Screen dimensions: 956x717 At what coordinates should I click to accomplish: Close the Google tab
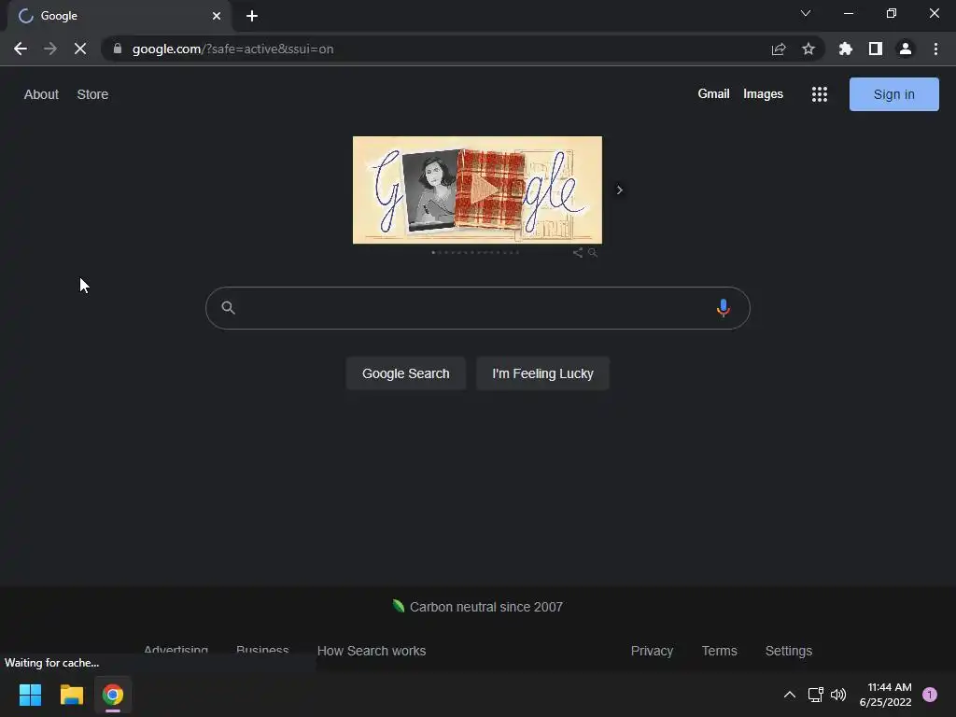coord(217,16)
